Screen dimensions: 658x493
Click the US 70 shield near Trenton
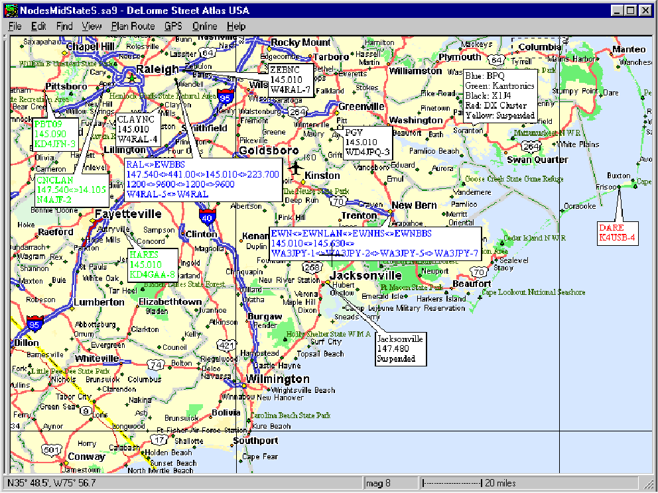point(338,201)
